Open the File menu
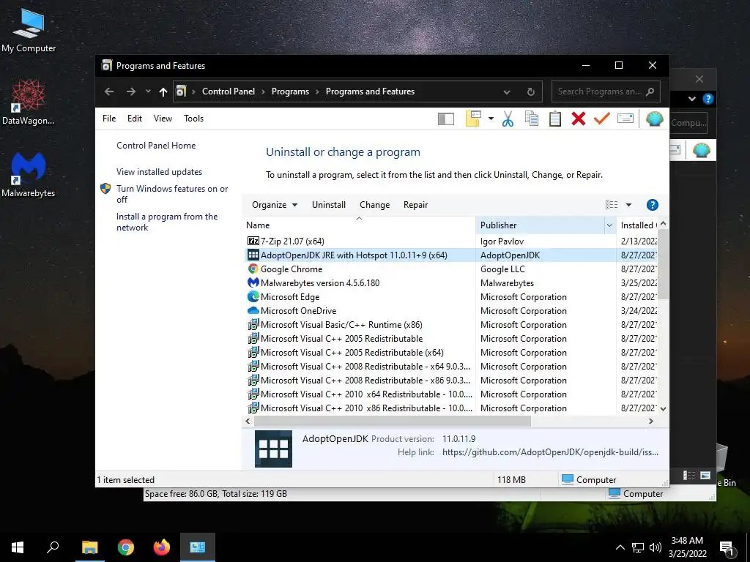The height and width of the screenshot is (562, 750). tap(109, 119)
